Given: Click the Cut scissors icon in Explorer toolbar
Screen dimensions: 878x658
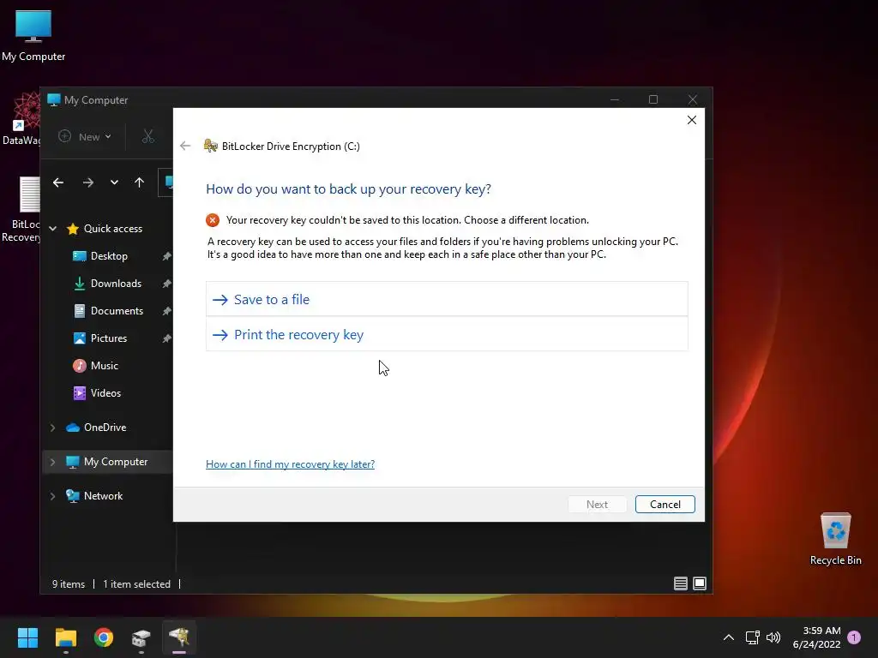Looking at the screenshot, I should [147, 136].
